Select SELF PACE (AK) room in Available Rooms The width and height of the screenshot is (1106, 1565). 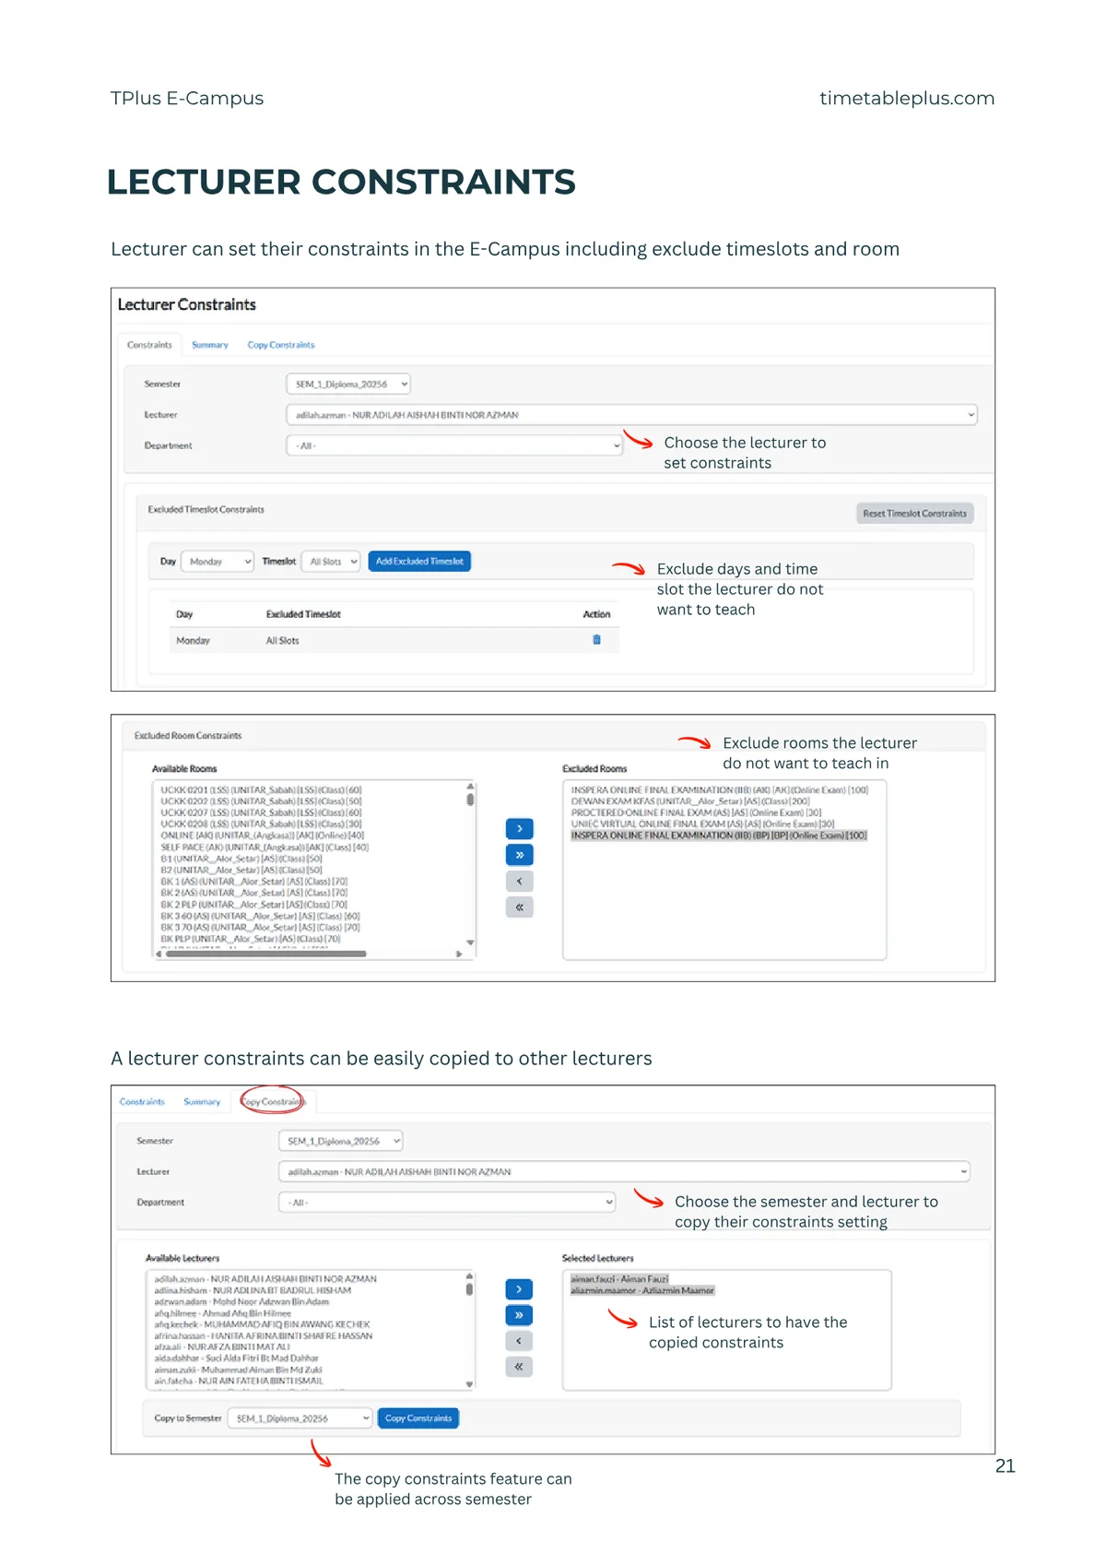265,847
